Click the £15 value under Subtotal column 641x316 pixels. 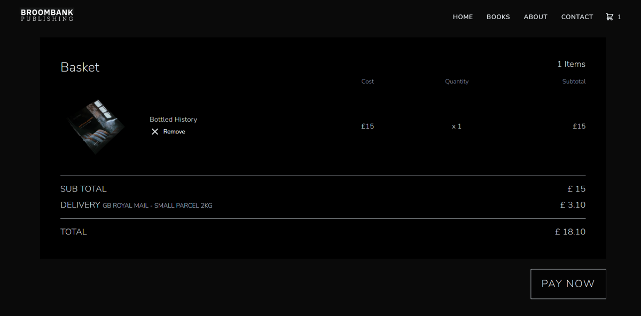click(579, 127)
